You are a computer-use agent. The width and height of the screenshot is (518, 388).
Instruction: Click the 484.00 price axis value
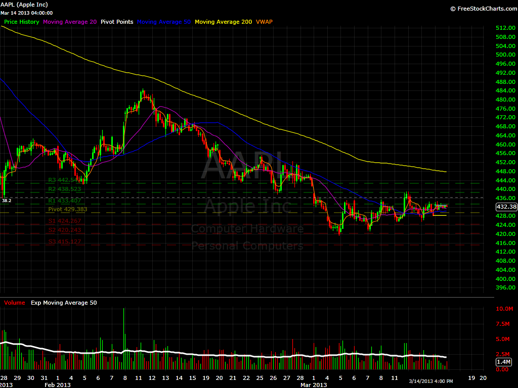coord(505,90)
